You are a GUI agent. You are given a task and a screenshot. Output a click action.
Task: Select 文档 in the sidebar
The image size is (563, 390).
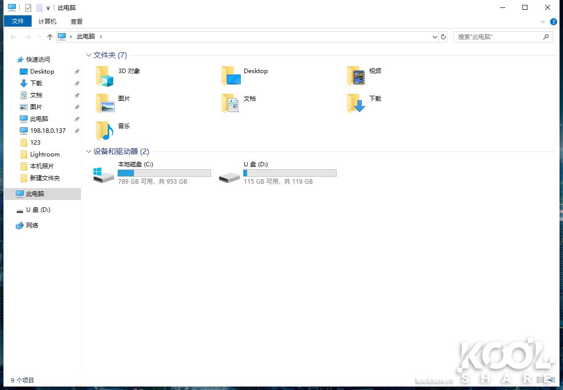click(x=36, y=95)
